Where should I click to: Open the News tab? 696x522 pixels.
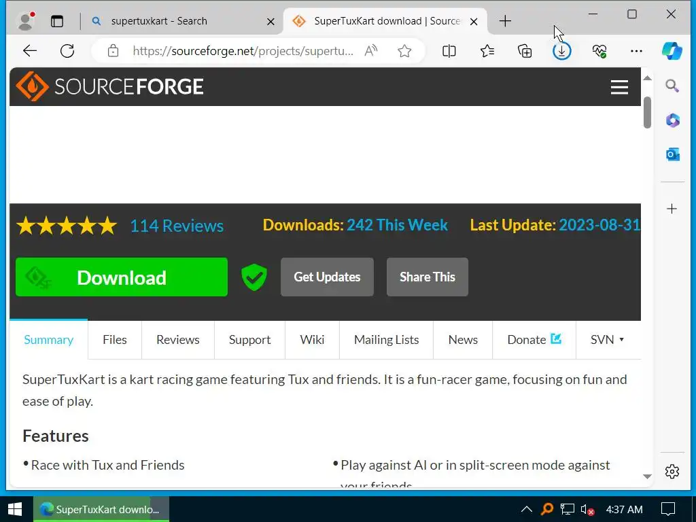[463, 340]
